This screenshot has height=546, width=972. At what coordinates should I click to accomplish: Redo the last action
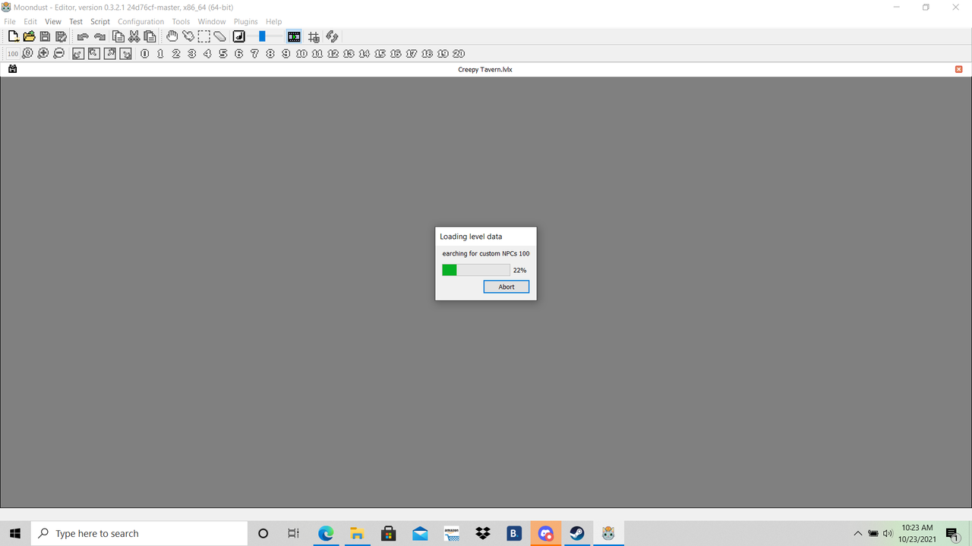pyautogui.click(x=99, y=36)
